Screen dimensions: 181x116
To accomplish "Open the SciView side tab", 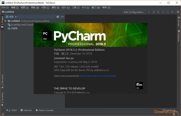I will coord(179,21).
